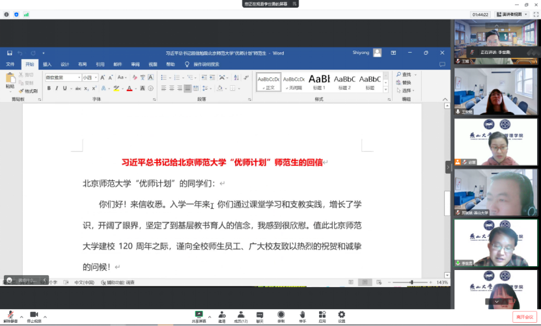Open meeting settings (设置) gear icon
The image size is (541, 326).
(x=341, y=316)
